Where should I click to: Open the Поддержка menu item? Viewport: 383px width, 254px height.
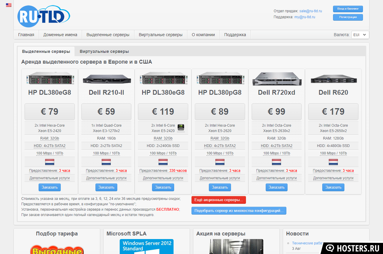point(235,35)
